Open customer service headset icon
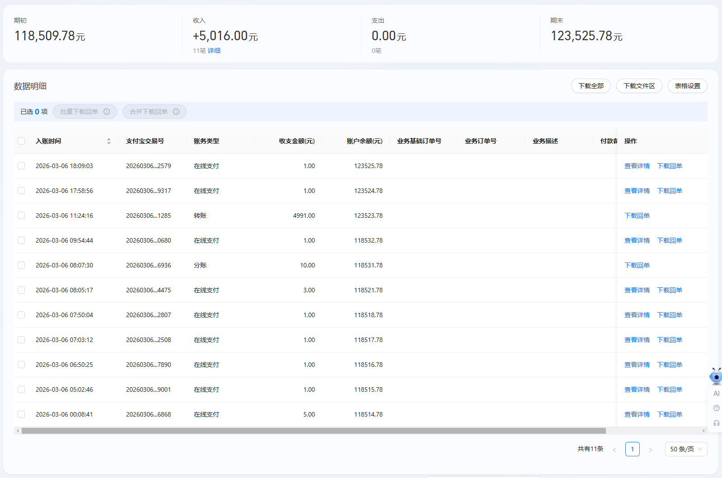This screenshot has height=478, width=722. click(717, 423)
